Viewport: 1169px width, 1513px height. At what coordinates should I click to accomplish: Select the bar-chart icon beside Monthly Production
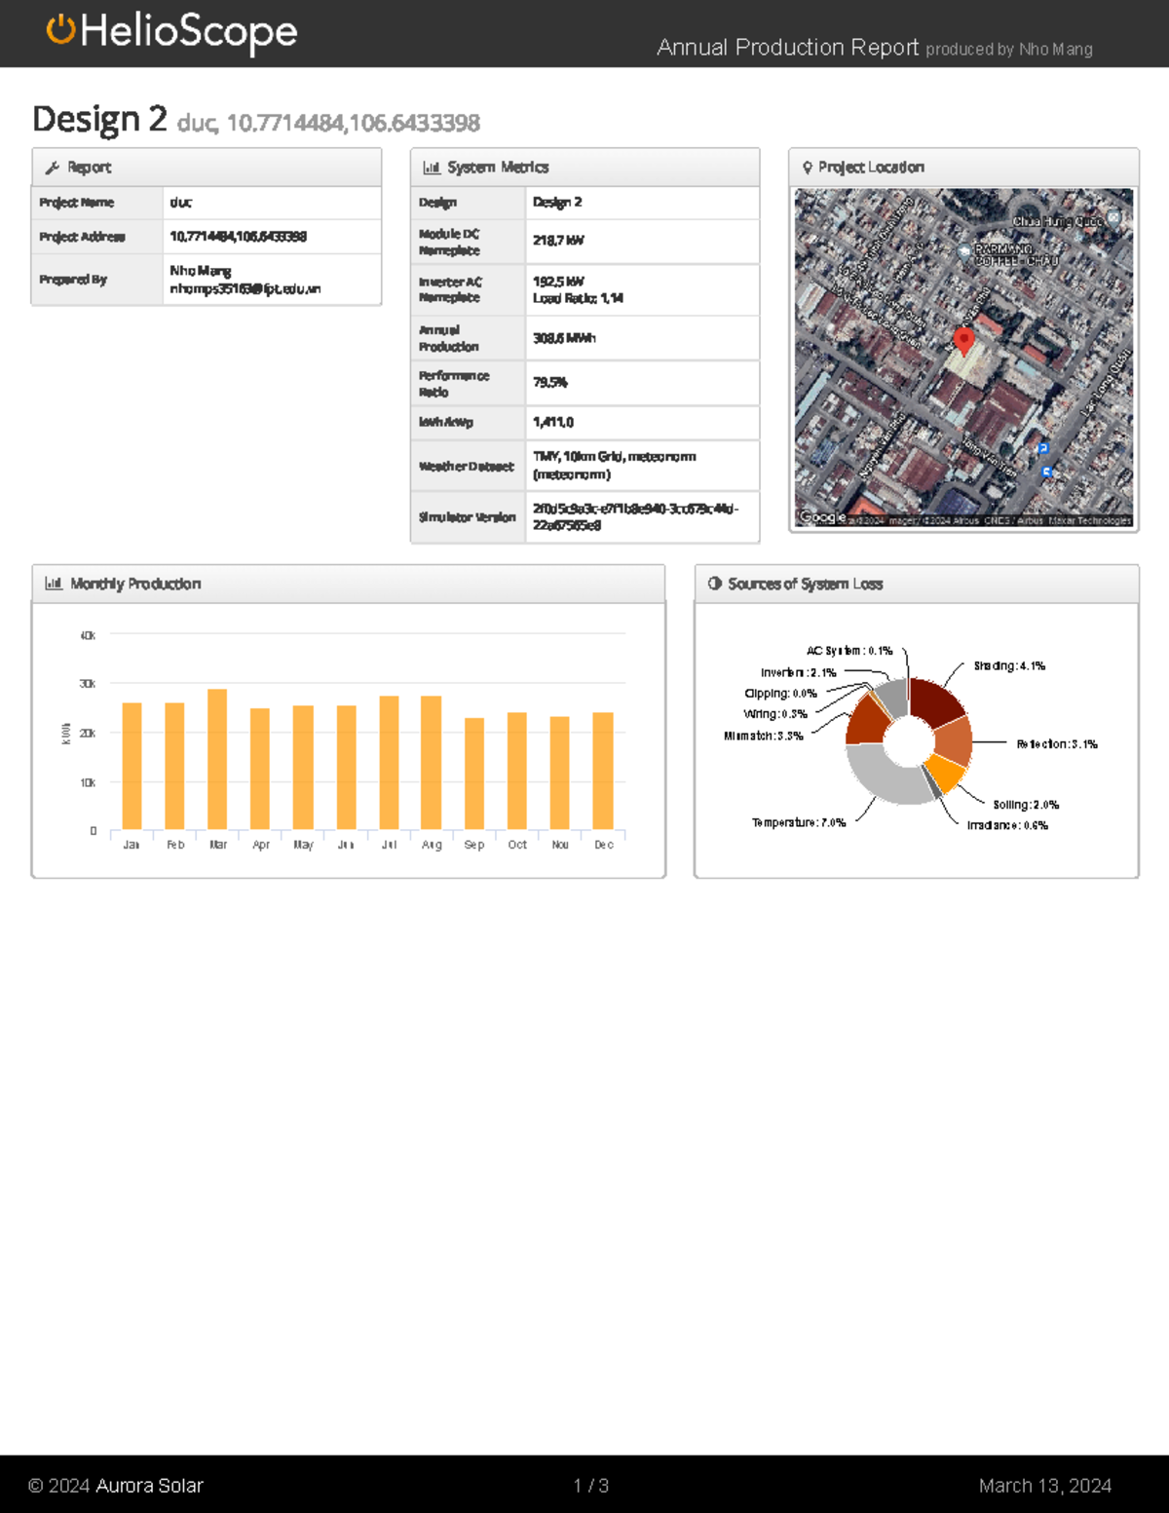point(54,583)
